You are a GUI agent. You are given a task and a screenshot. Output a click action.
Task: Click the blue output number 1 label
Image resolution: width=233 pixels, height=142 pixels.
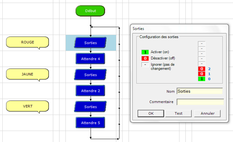coord(209,74)
